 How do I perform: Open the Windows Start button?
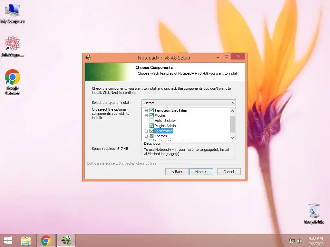click(8, 241)
